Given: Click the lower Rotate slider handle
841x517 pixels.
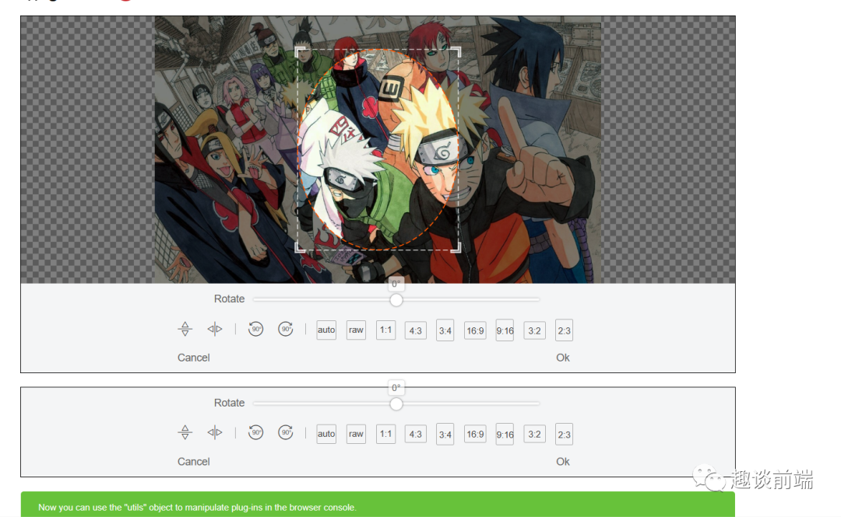Looking at the screenshot, I should click(x=396, y=404).
